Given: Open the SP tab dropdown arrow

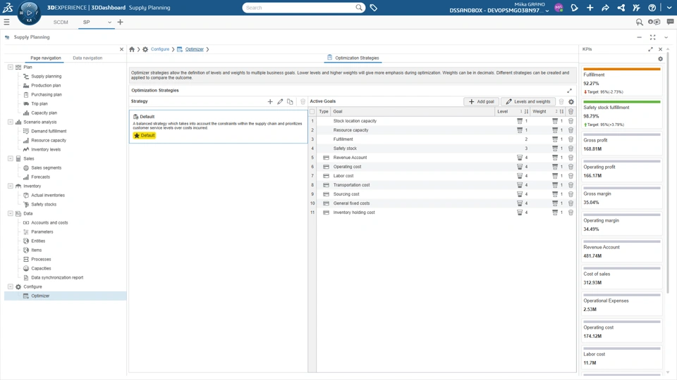Looking at the screenshot, I should tap(109, 23).
